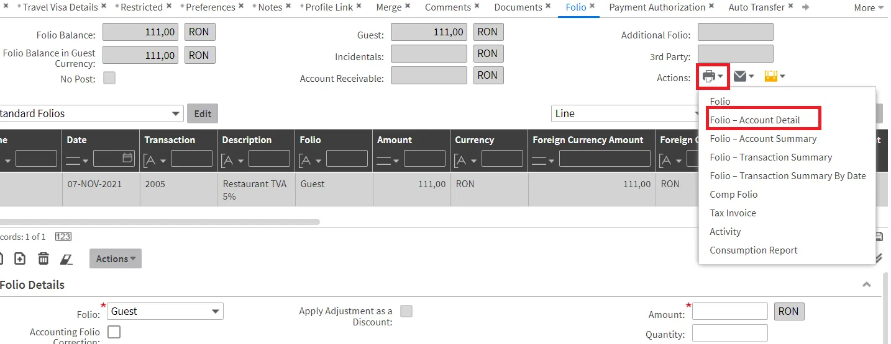
Task: Open the grey Actions dropdown button
Action: 116,259
